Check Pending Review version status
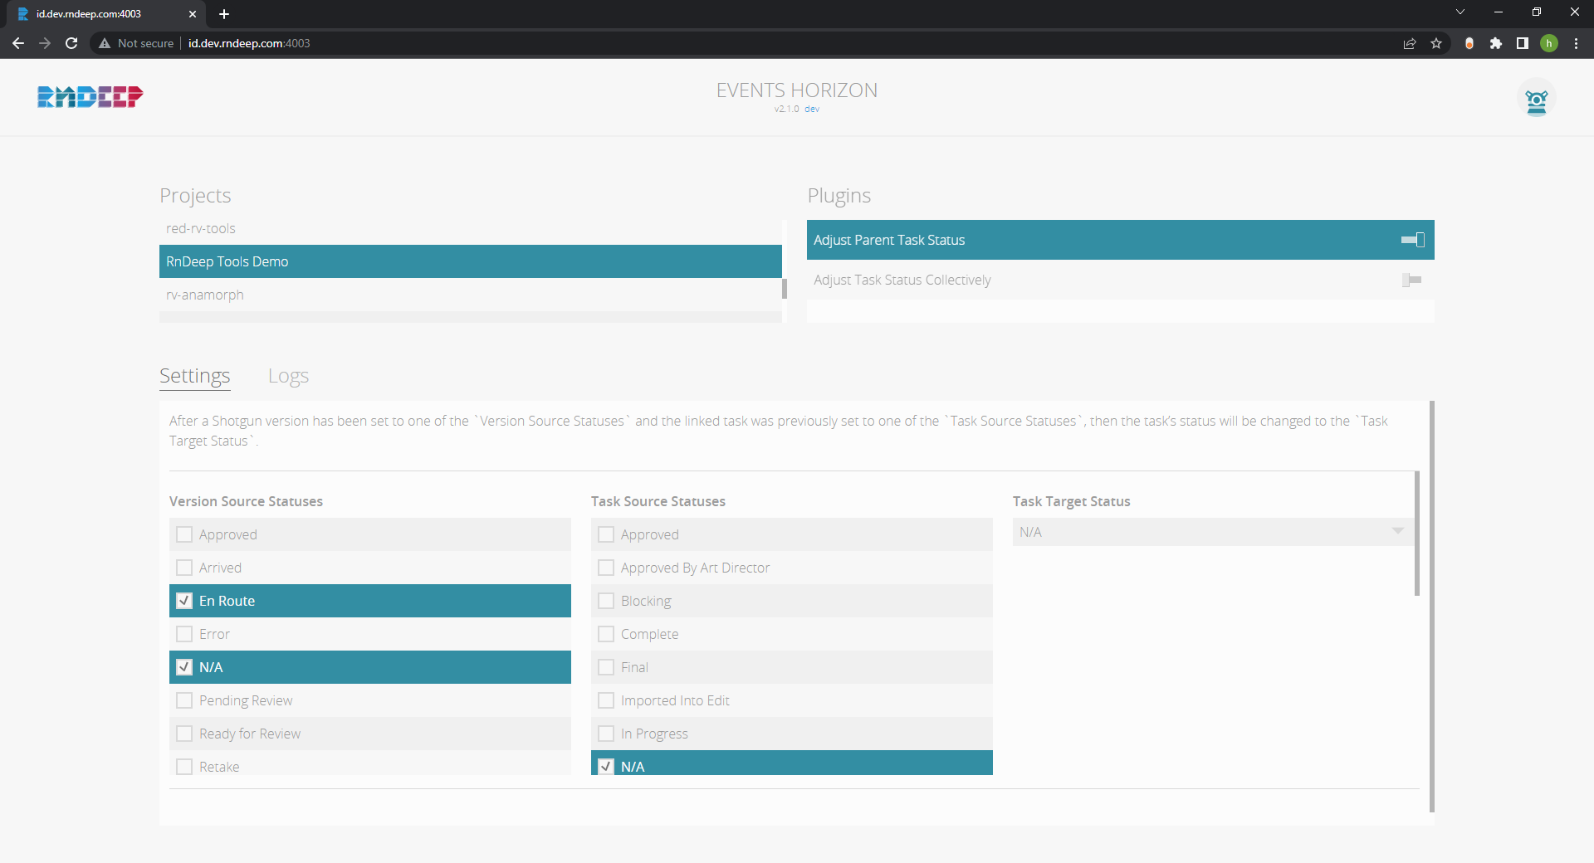This screenshot has height=863, width=1594. (x=184, y=700)
